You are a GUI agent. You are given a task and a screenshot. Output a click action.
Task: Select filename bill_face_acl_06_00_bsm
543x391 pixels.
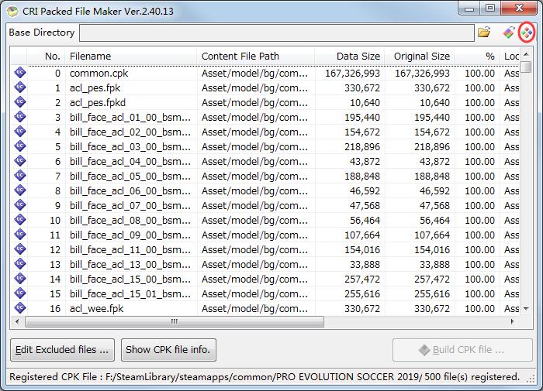(130, 190)
